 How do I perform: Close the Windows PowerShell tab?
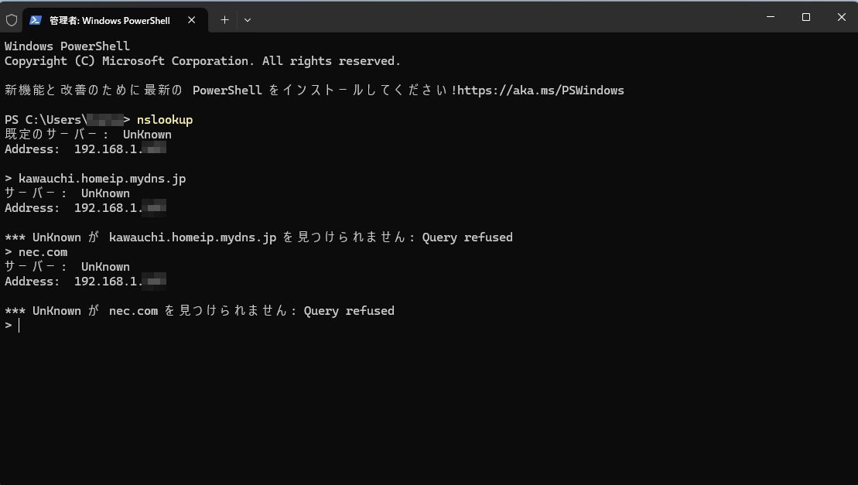[192, 20]
